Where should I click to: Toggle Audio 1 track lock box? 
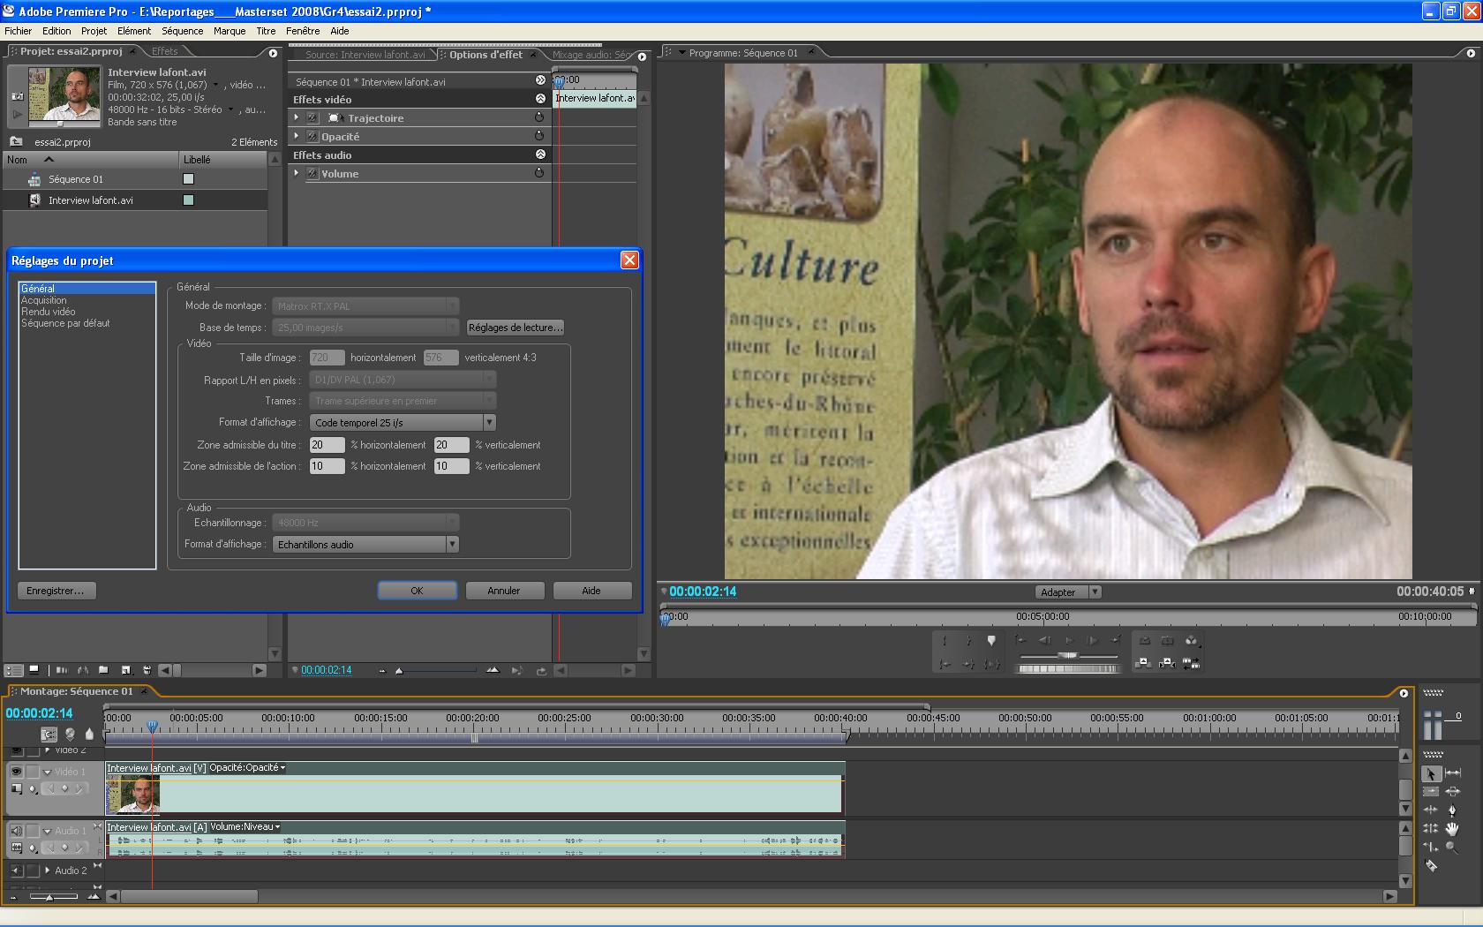point(33,831)
